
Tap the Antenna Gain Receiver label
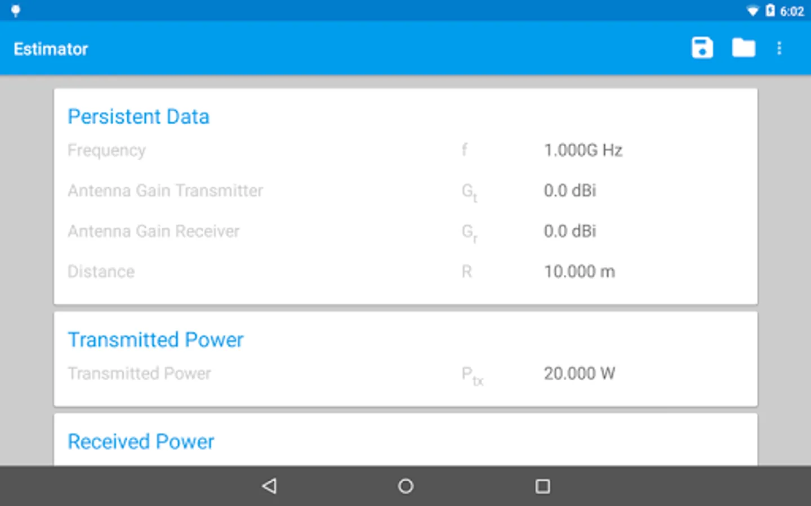pyautogui.click(x=153, y=231)
